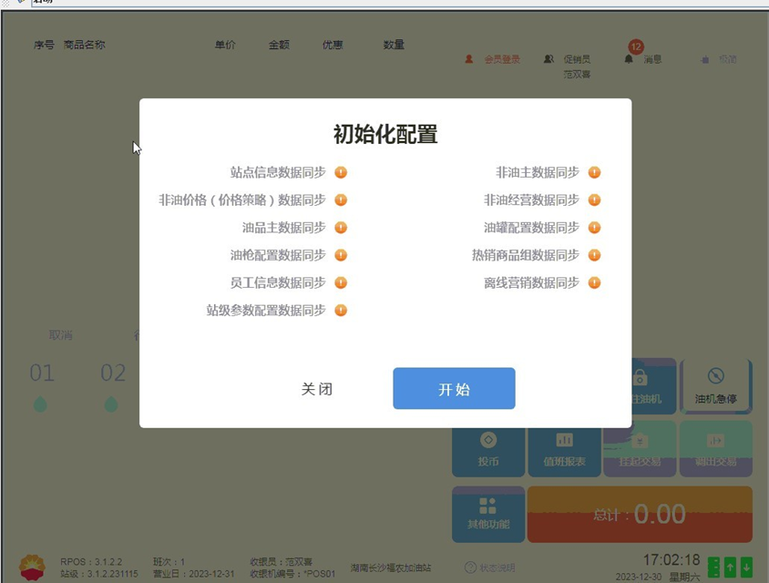Open the 消息 notification bell
This screenshot has height=583, width=769.
630,59
